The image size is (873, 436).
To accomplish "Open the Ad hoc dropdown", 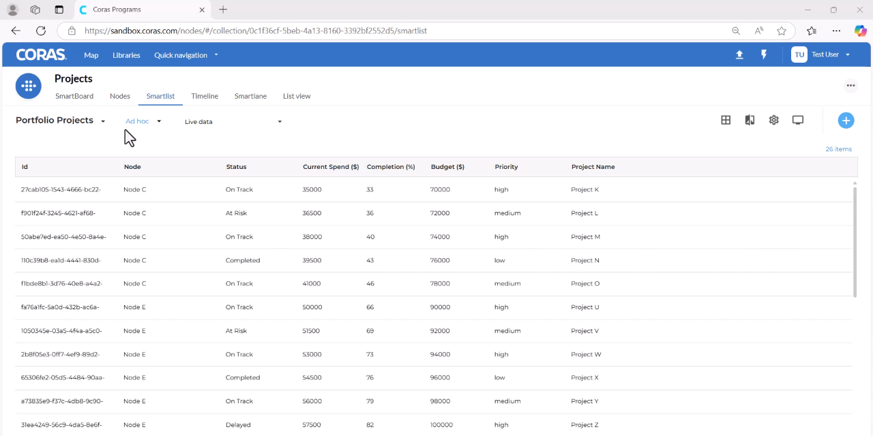I will pos(143,121).
